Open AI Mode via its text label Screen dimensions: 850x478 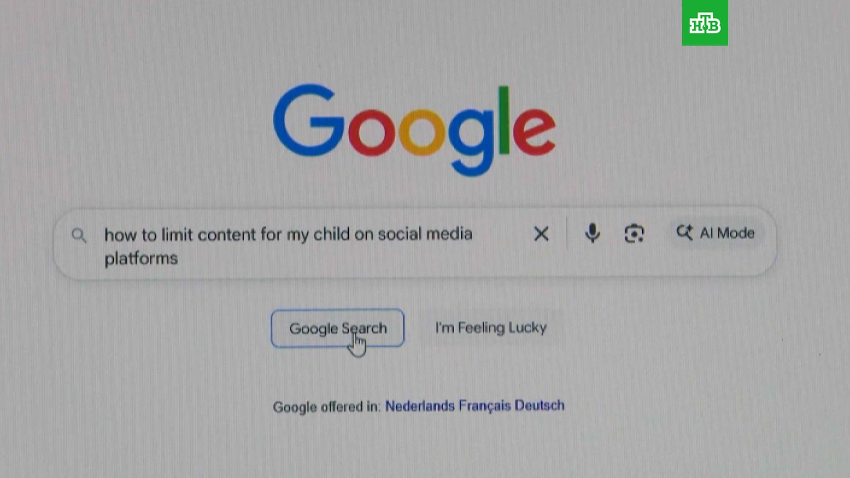tap(727, 233)
